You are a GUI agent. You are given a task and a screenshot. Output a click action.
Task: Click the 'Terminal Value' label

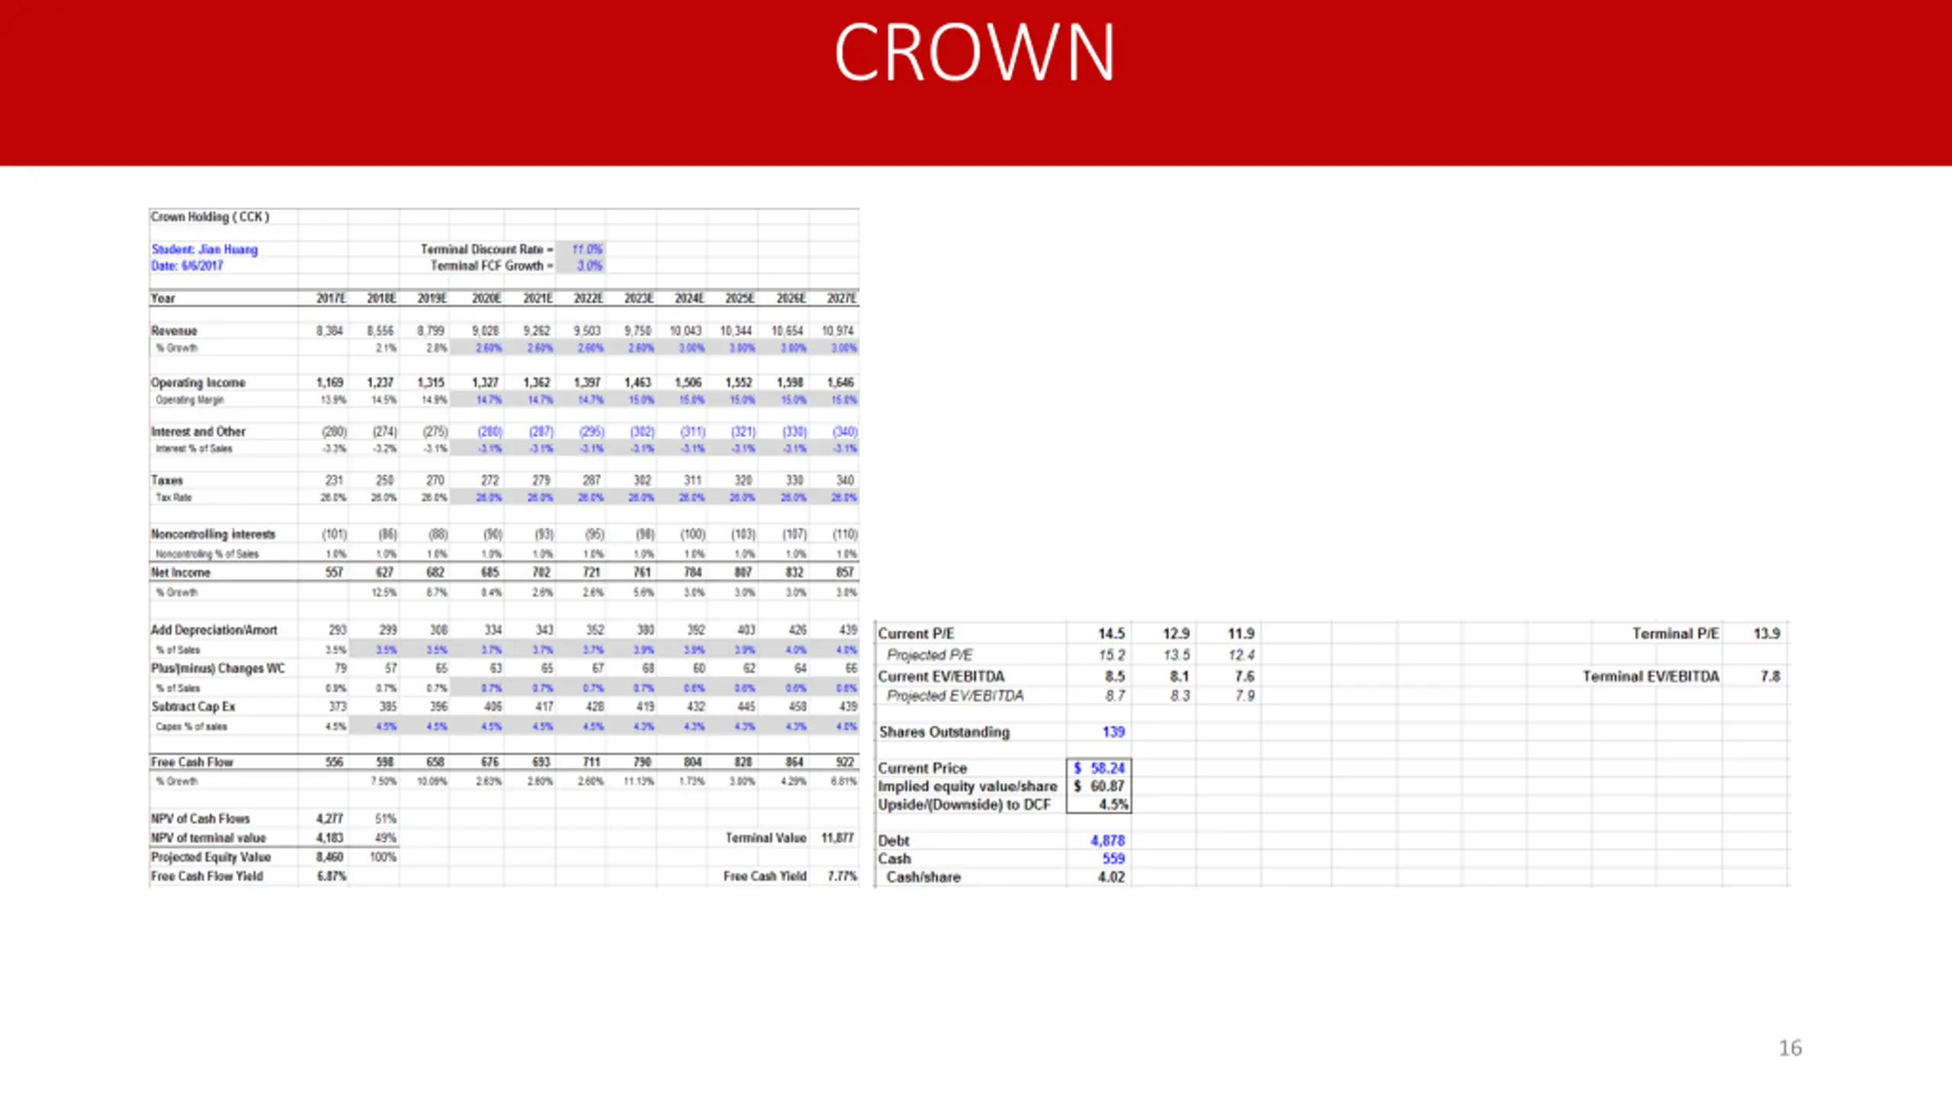[766, 838]
